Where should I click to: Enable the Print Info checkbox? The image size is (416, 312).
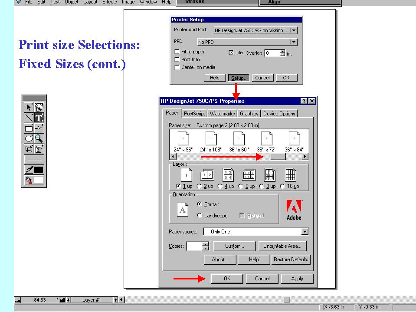177,59
